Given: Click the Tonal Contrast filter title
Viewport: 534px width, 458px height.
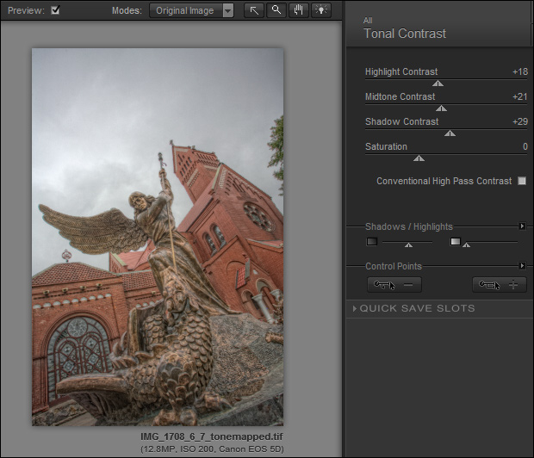Looking at the screenshot, I should pos(405,34).
